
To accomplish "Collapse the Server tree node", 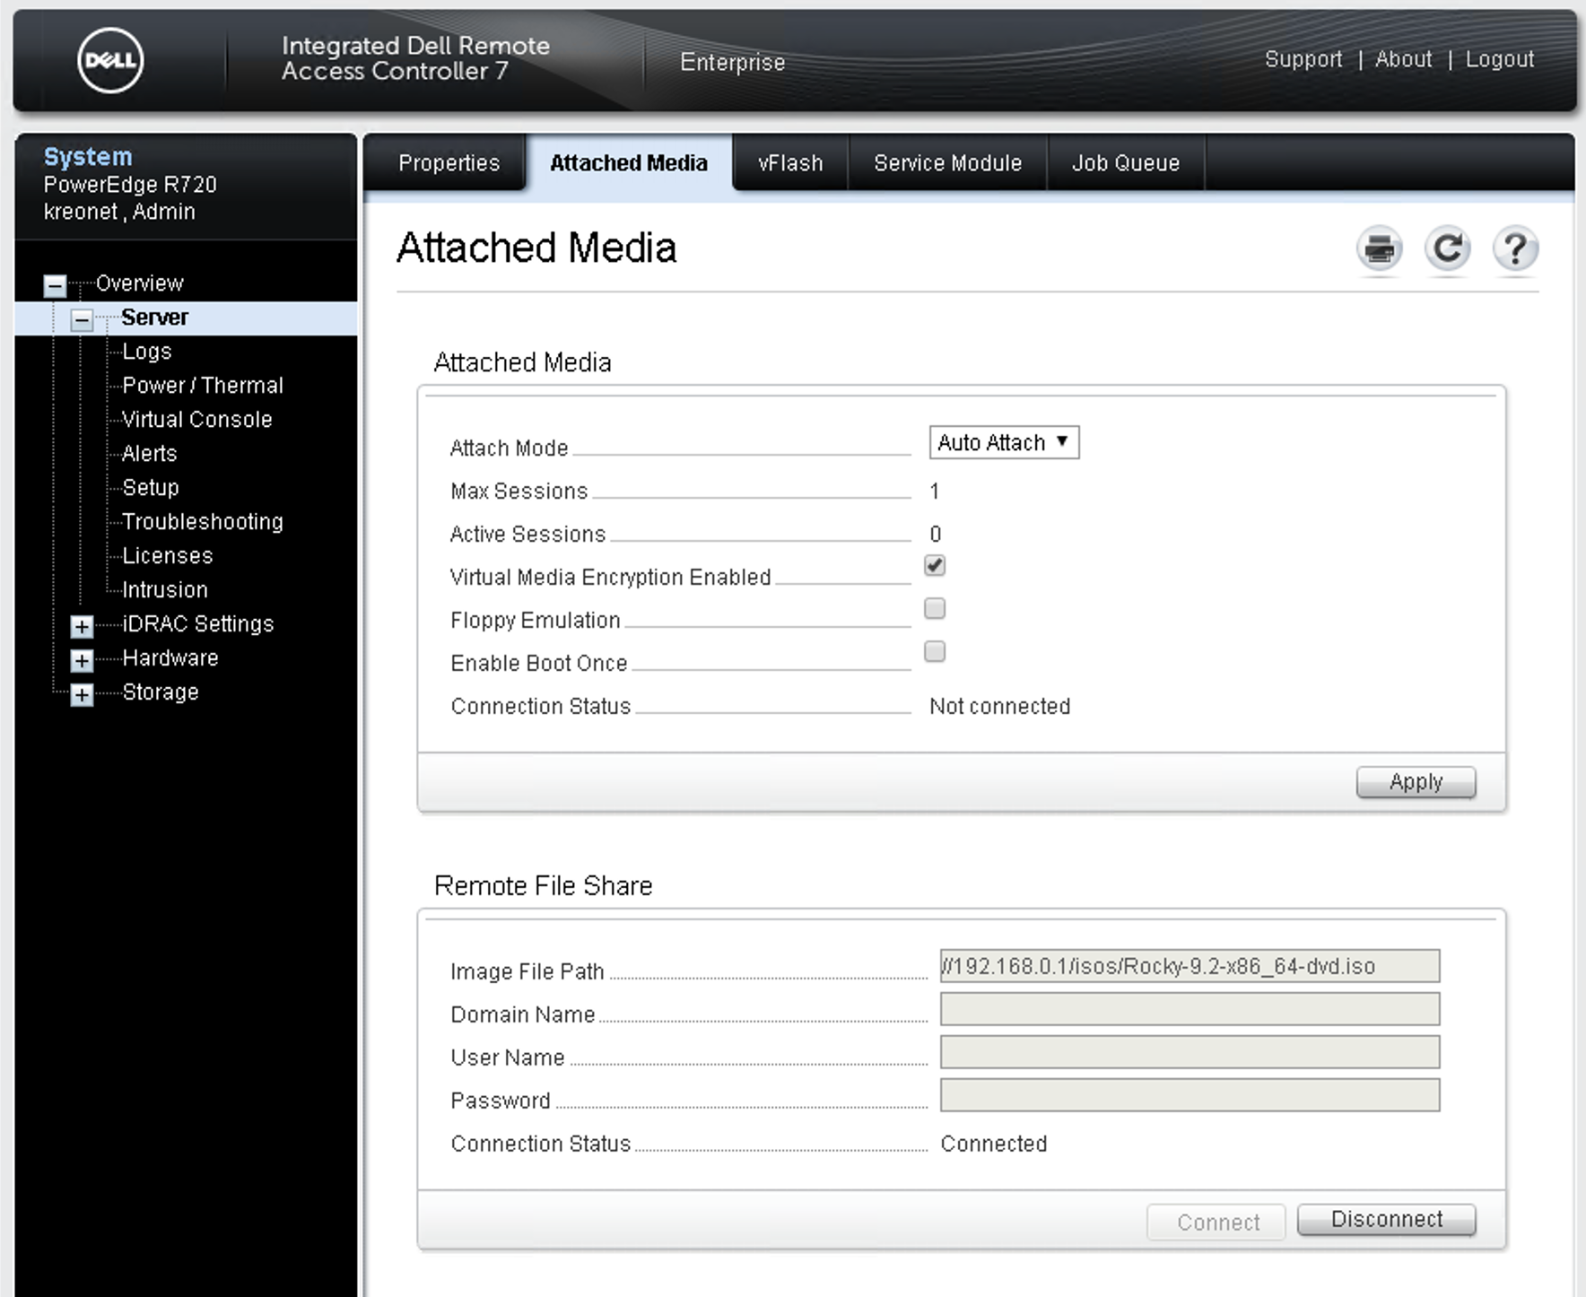I will (x=82, y=319).
